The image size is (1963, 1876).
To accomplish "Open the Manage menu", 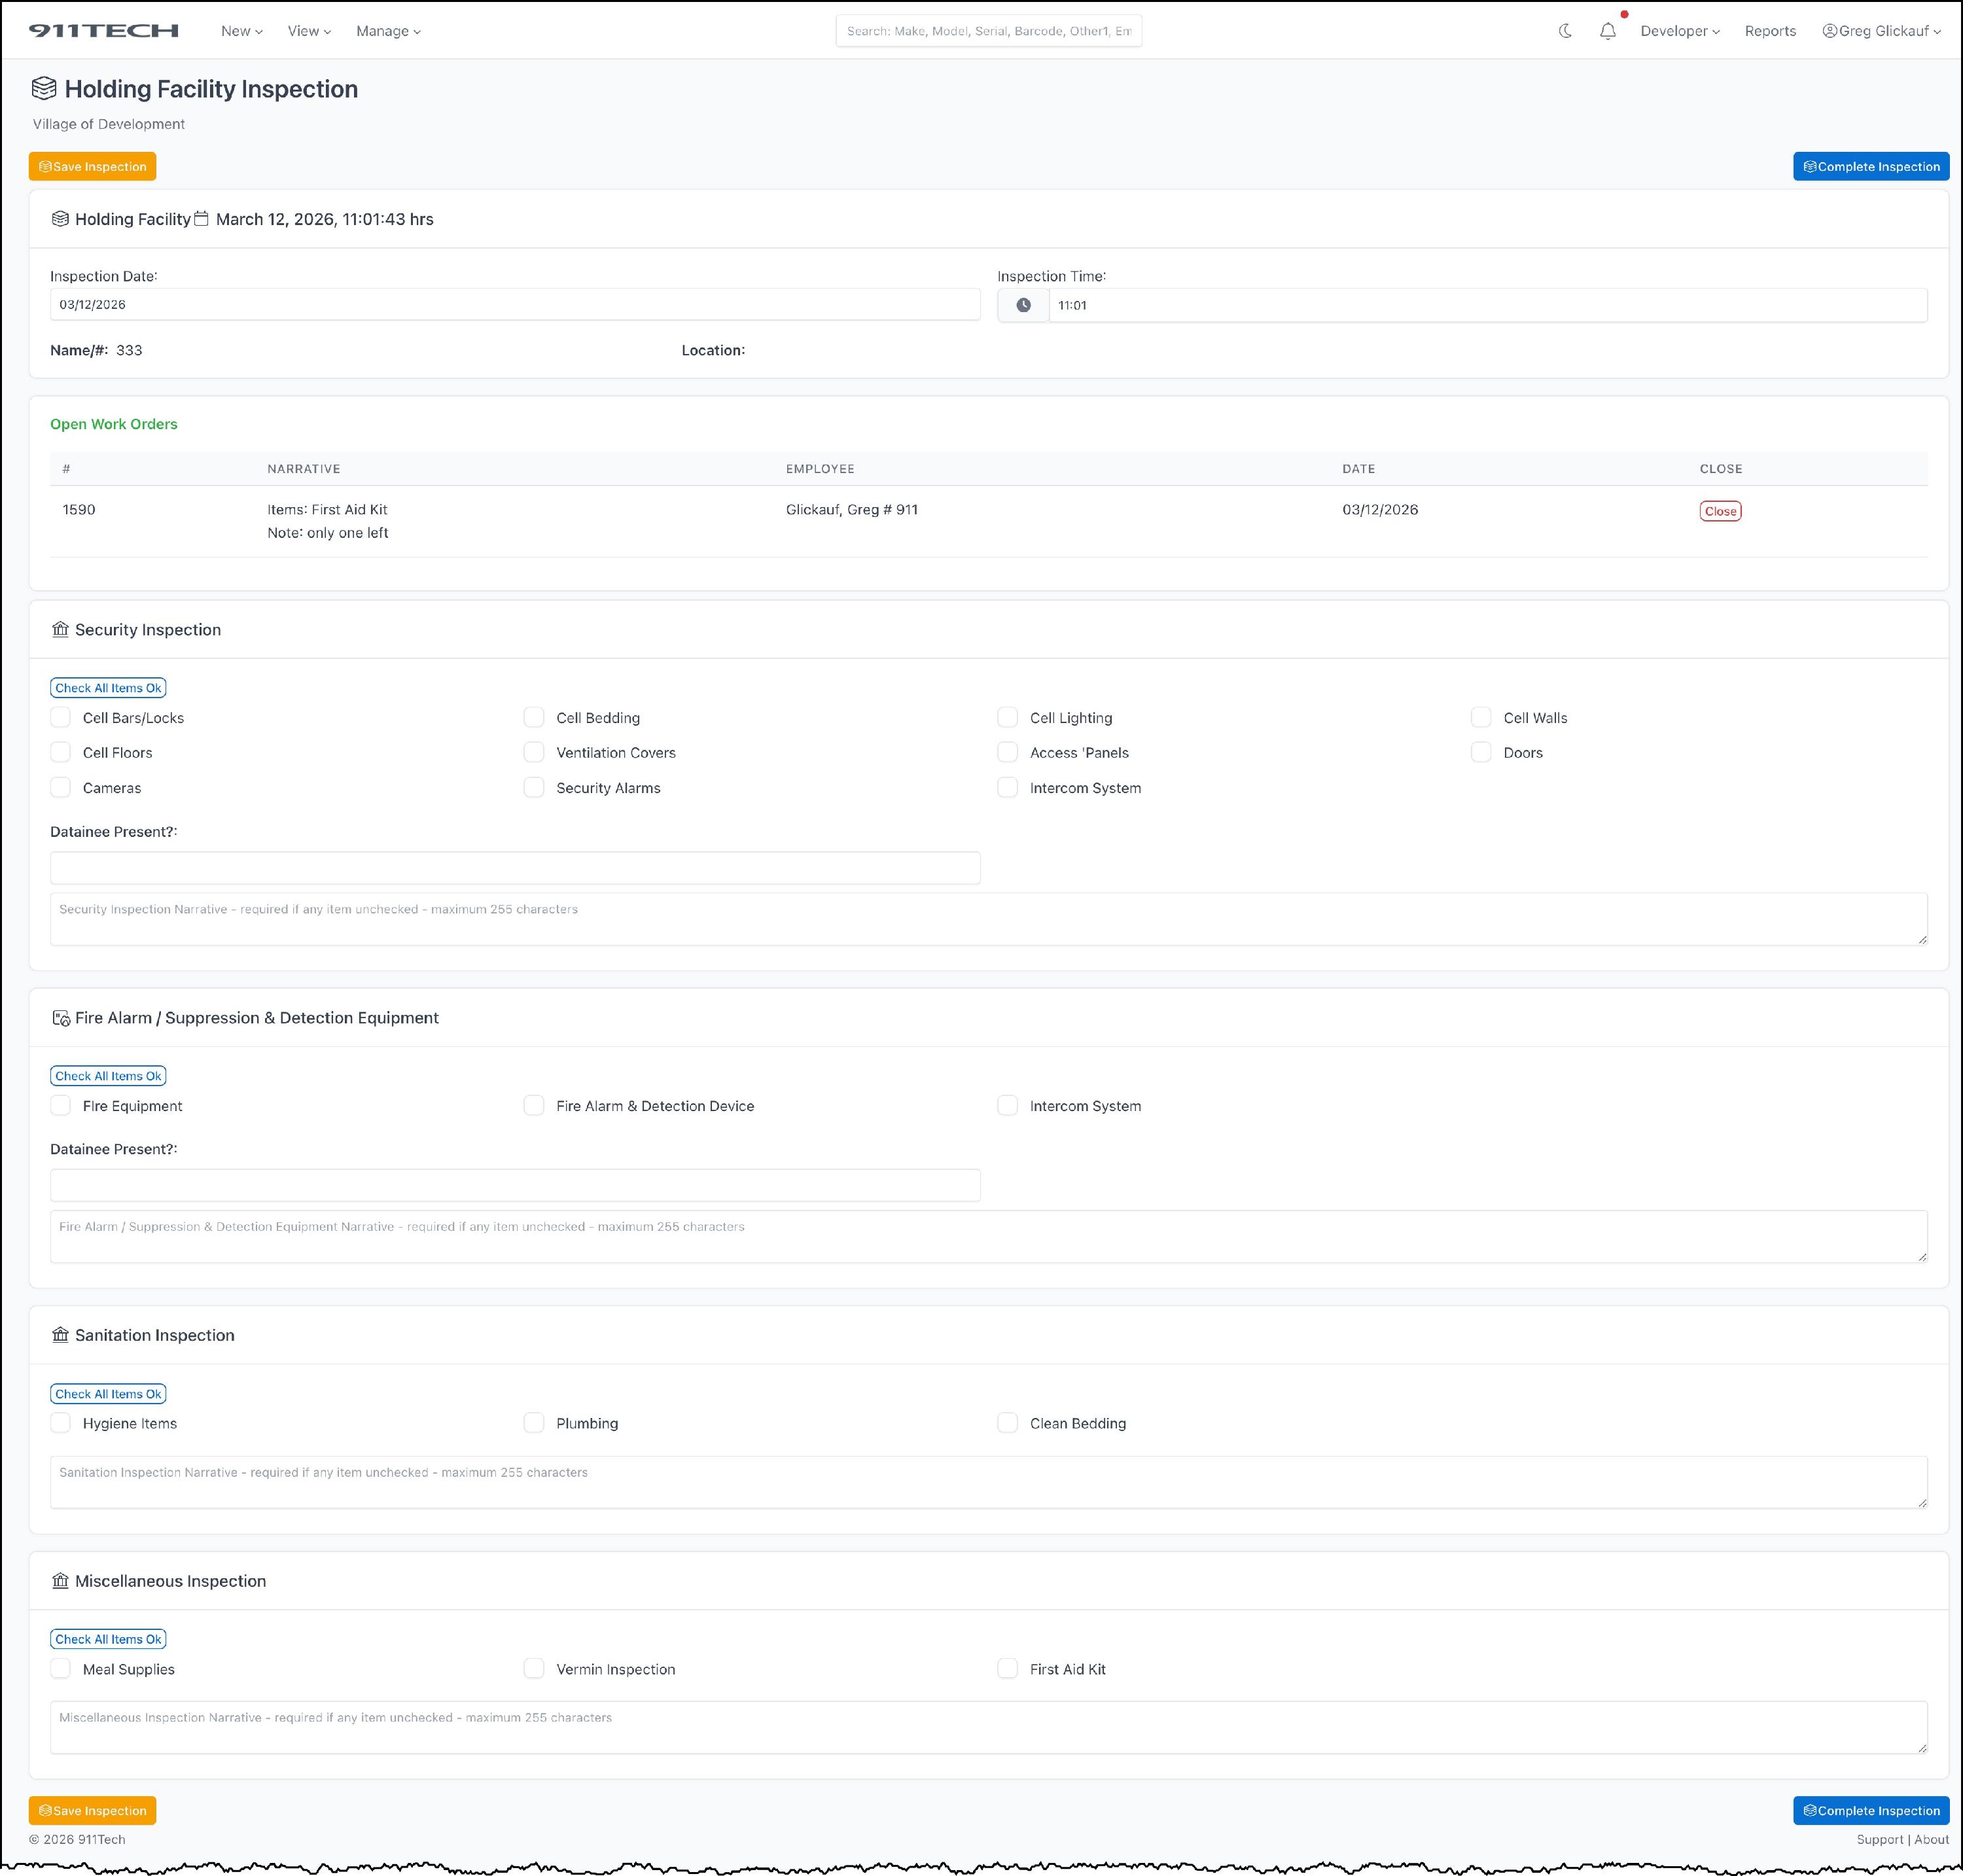I will (x=388, y=31).
